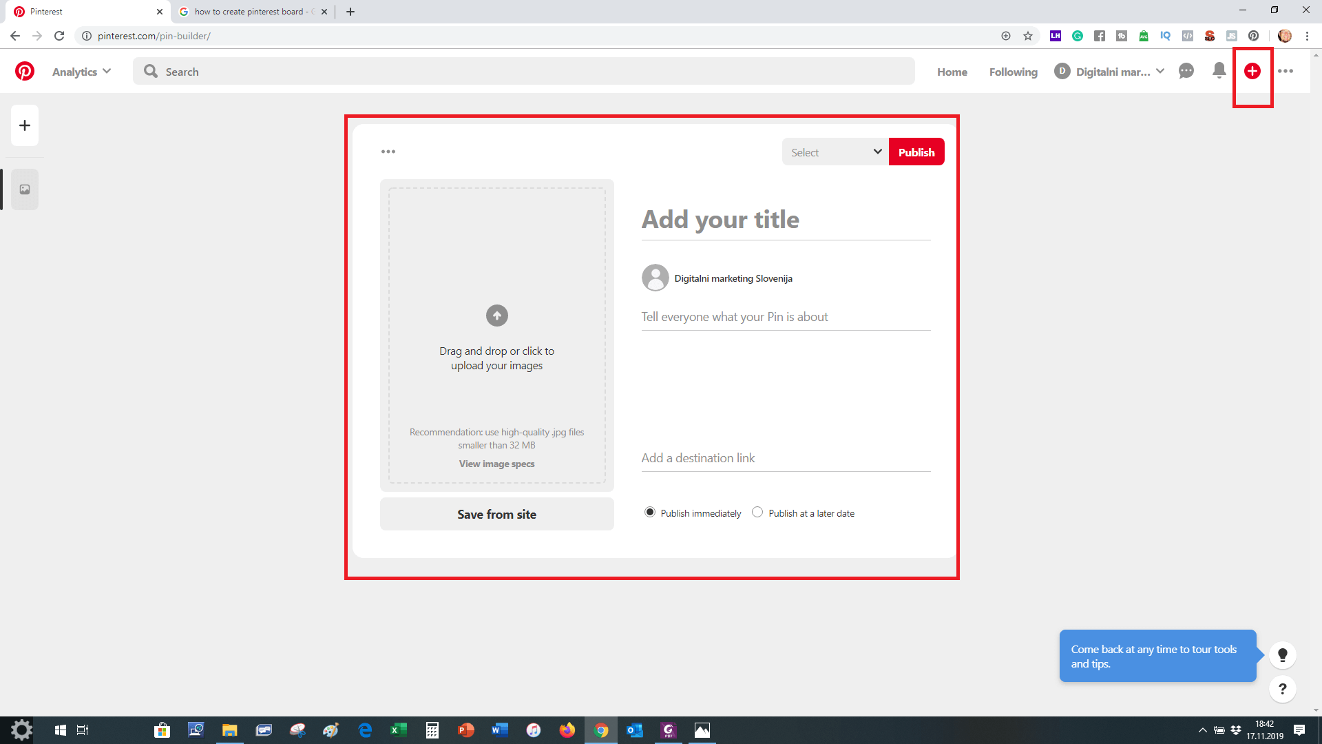
Task: Click the Pinterest logo in header
Action: point(25,71)
